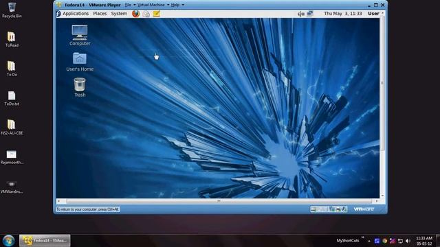
Task: Open the Virtual Machine dropdown menu
Action: point(153,5)
